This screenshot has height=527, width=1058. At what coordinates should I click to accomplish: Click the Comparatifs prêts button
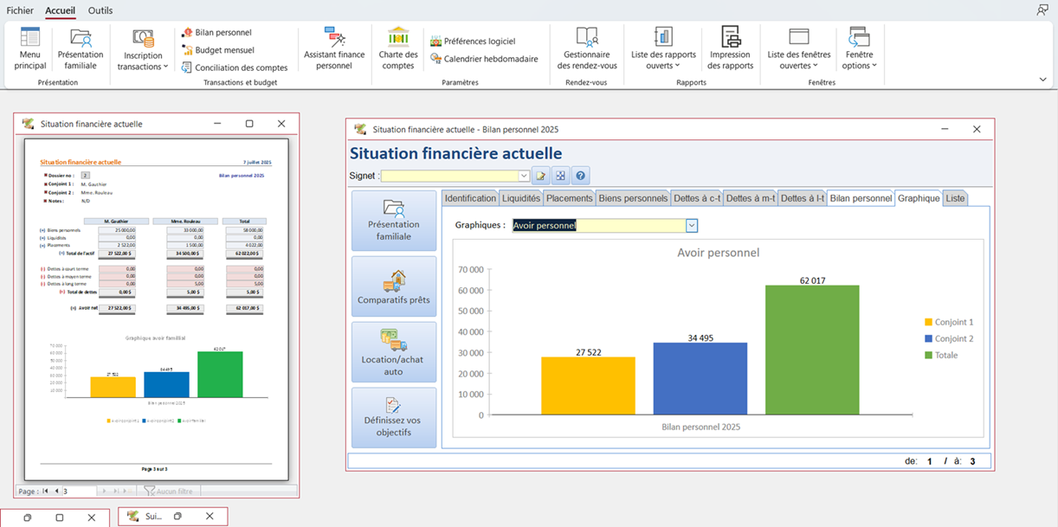click(x=393, y=286)
